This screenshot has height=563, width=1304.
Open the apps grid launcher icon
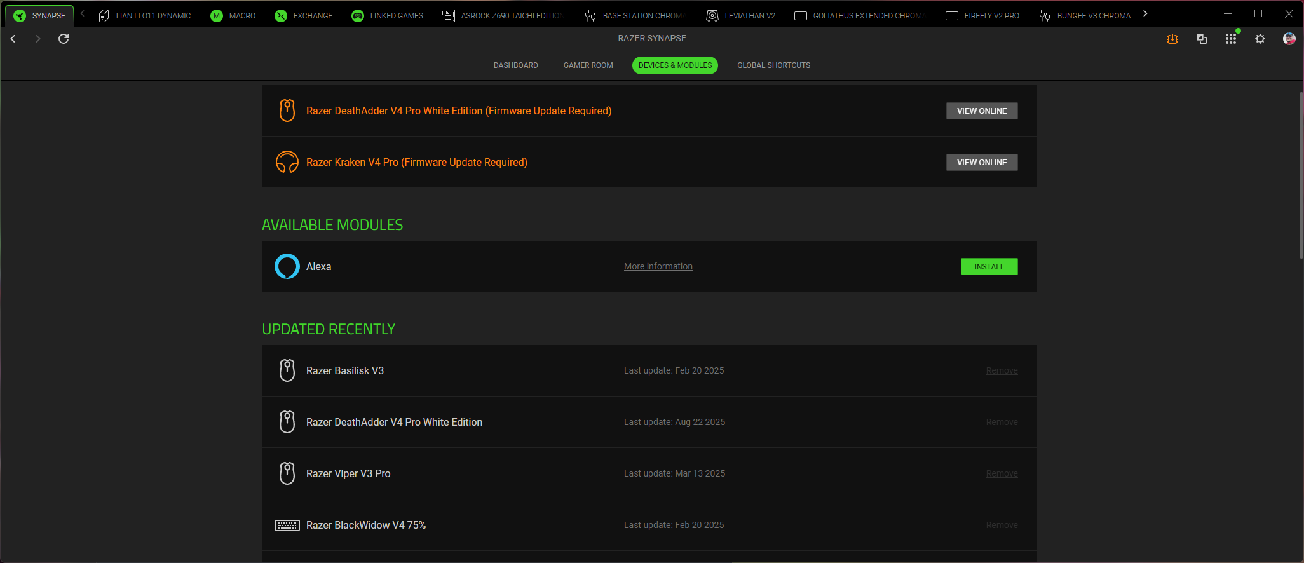1231,39
